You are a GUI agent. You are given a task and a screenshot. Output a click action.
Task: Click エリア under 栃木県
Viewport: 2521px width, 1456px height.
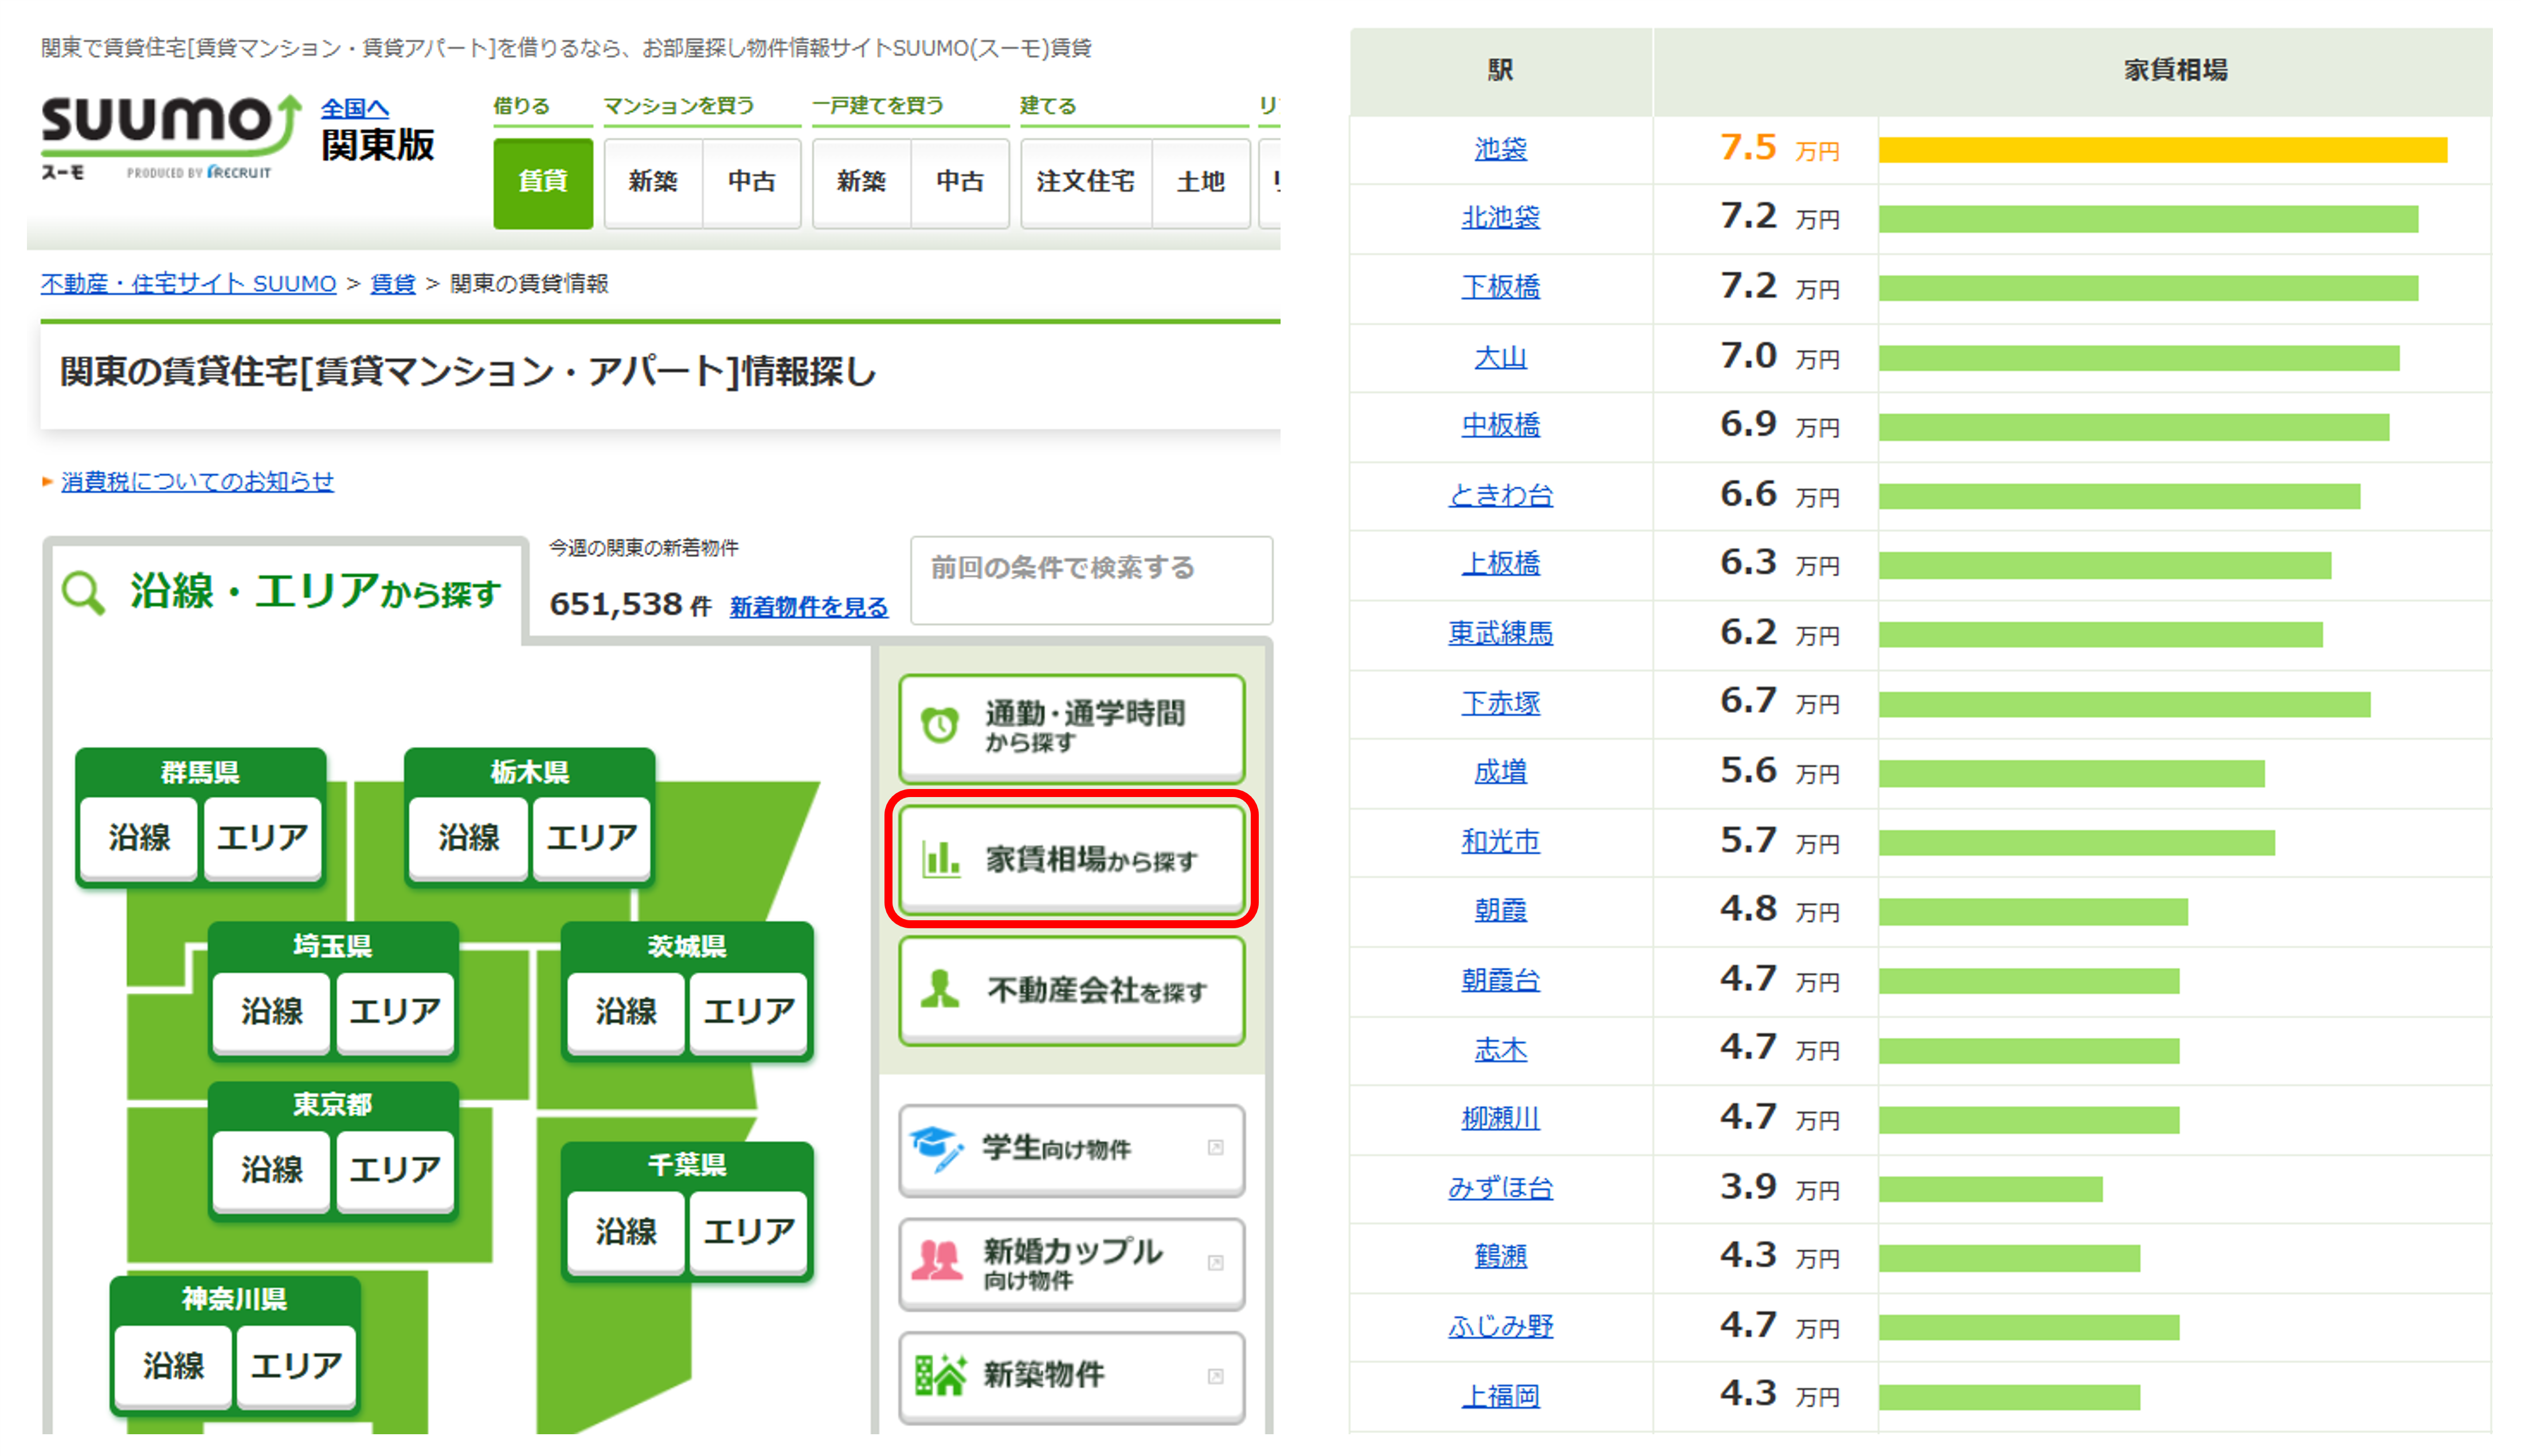(591, 838)
